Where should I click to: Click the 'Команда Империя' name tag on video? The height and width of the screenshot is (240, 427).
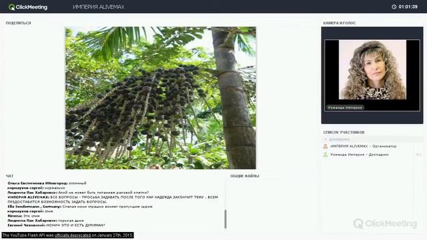click(x=345, y=107)
